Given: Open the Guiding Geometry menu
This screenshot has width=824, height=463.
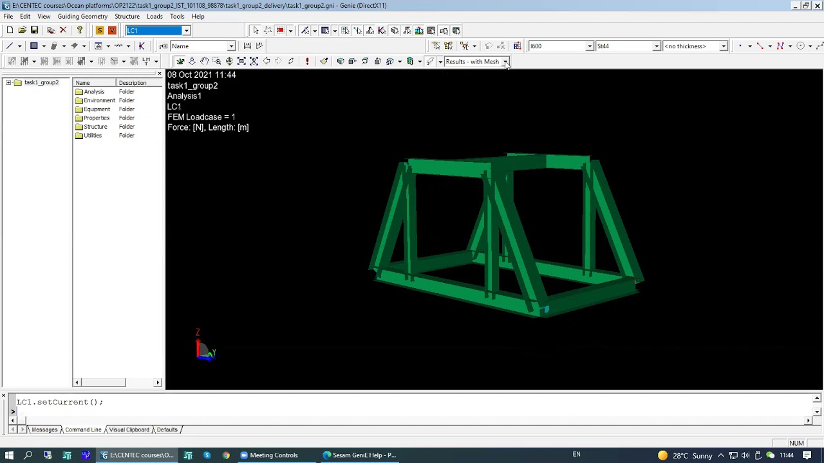Looking at the screenshot, I should (82, 16).
